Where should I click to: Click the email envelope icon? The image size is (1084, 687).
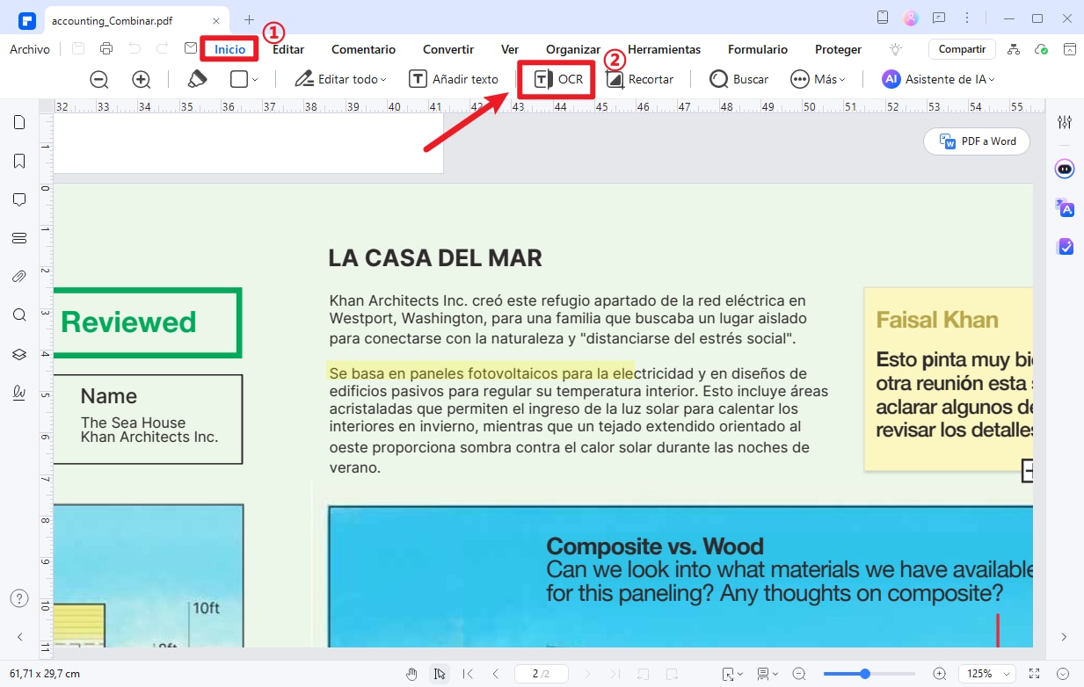tap(191, 49)
